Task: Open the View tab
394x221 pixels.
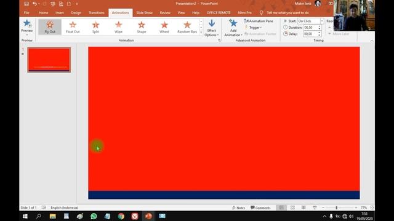Action: (181, 12)
